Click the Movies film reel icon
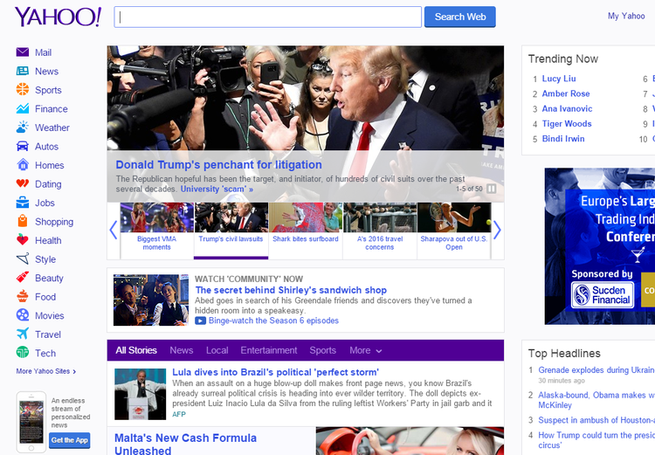The height and width of the screenshot is (455, 655). (x=23, y=315)
